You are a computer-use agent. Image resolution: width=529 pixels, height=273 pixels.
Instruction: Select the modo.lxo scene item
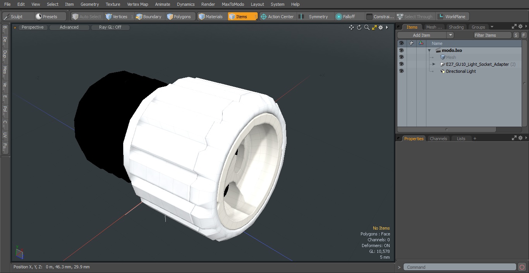[452, 50]
